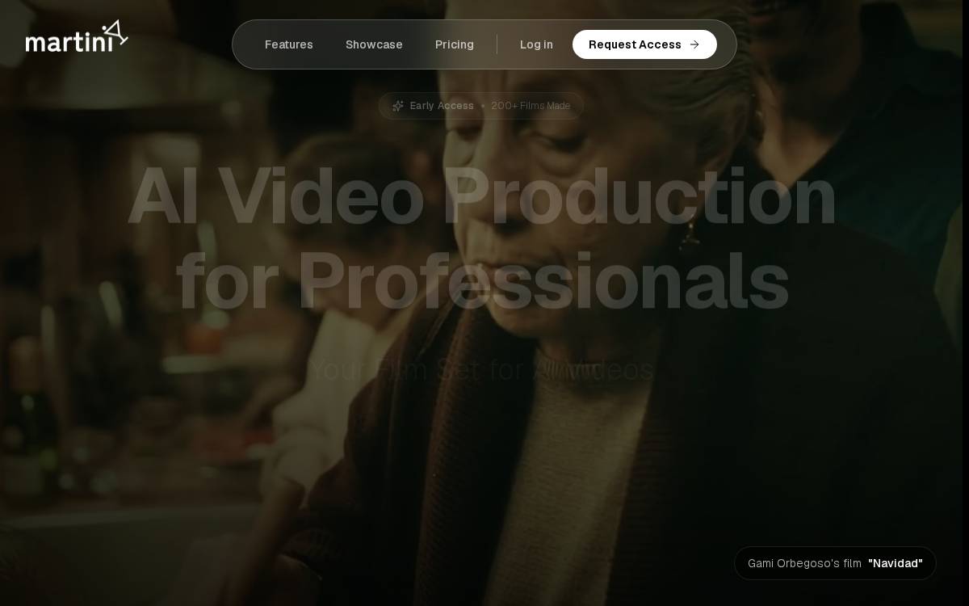Click the "AI Video Production" headline
Viewport: 969px width, 606px height.
tap(481, 196)
